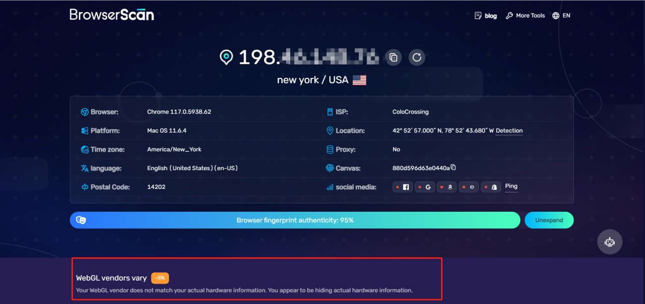The image size is (645, 304).
Task: Click the Proxy value No
Action: coord(396,150)
